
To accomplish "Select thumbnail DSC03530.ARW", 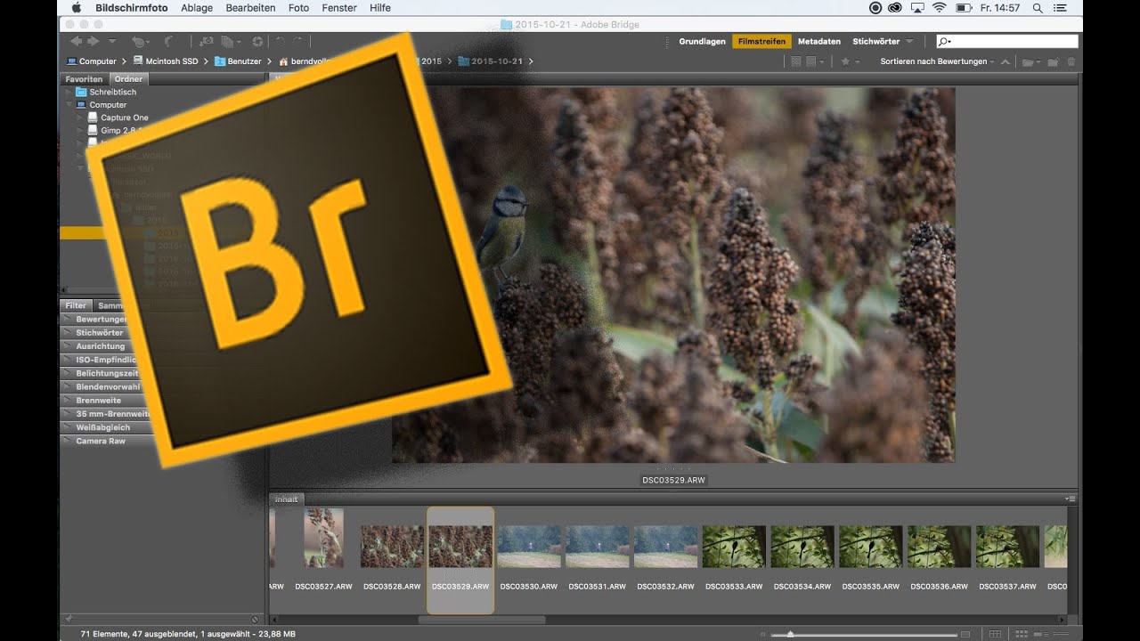I will click(529, 547).
